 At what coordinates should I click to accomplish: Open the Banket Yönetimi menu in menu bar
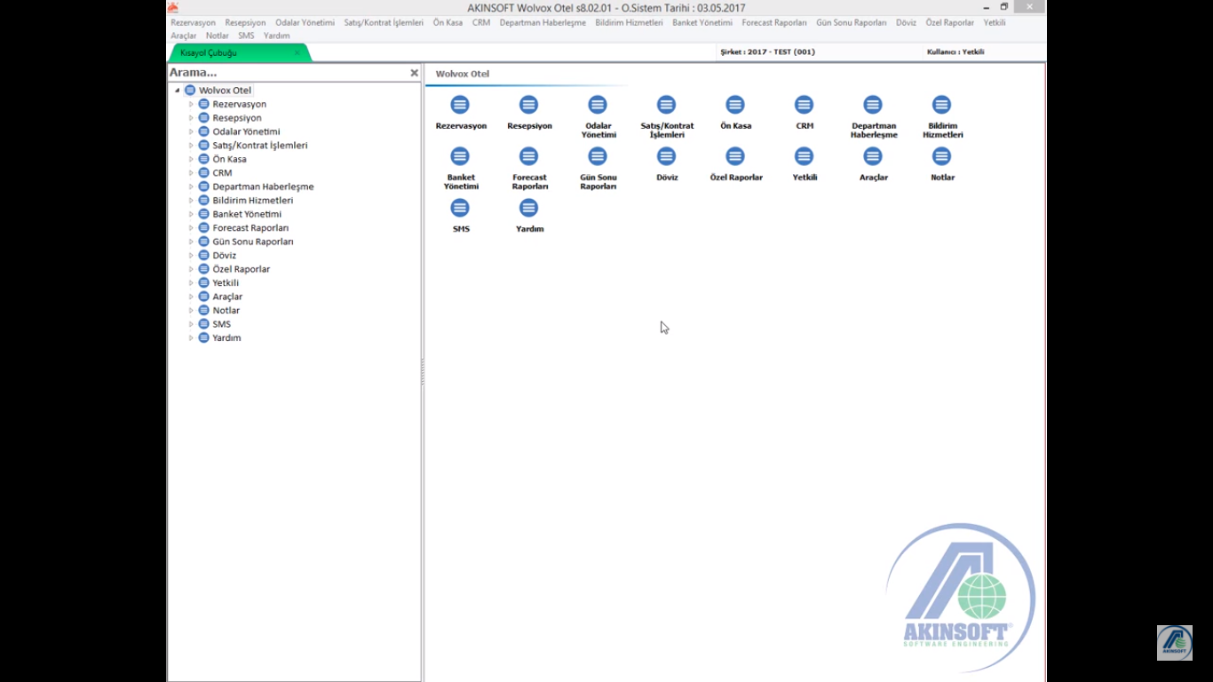(702, 23)
